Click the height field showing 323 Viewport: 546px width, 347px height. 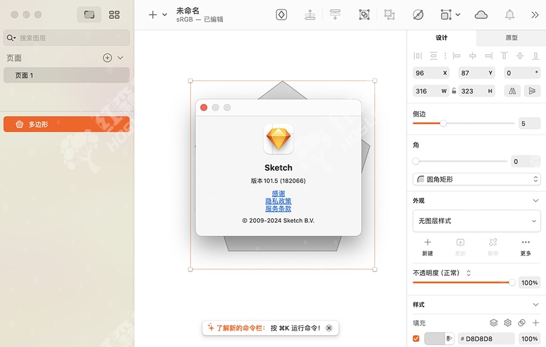click(x=477, y=91)
